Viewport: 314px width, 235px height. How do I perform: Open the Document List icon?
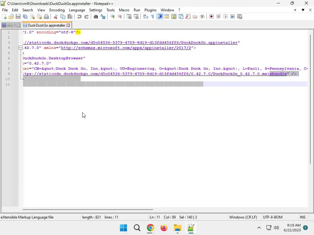[181, 17]
